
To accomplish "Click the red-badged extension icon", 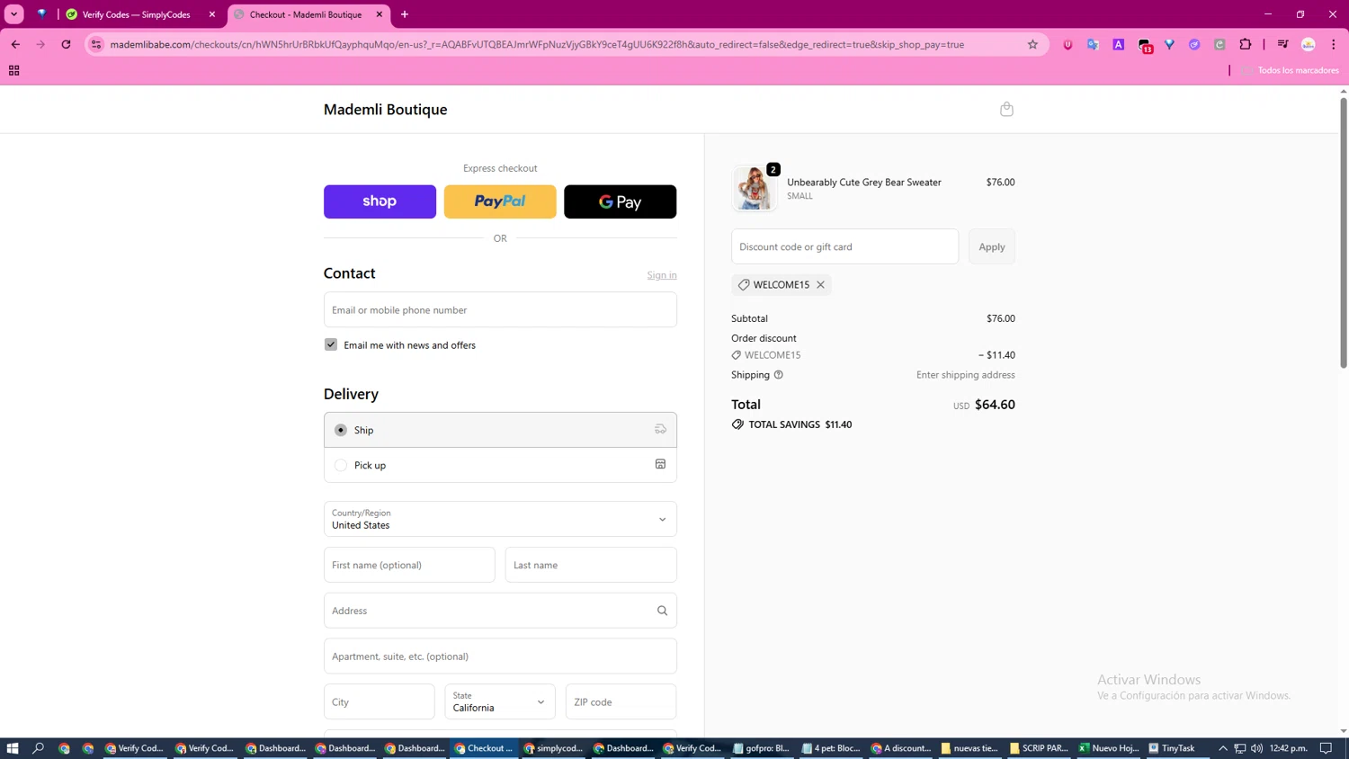I will click(x=1145, y=45).
